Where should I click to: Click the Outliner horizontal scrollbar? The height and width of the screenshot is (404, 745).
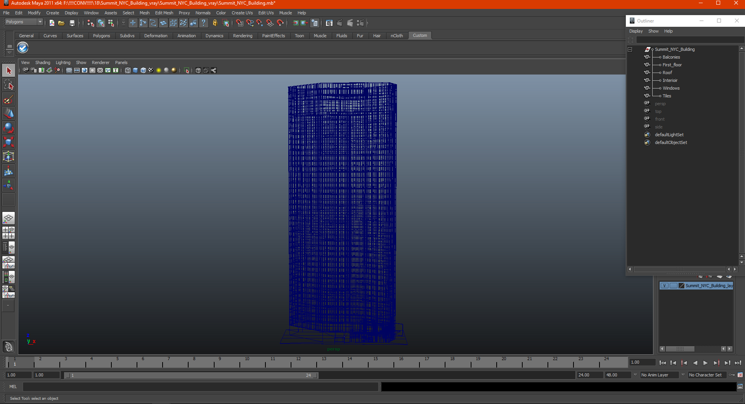pyautogui.click(x=680, y=269)
